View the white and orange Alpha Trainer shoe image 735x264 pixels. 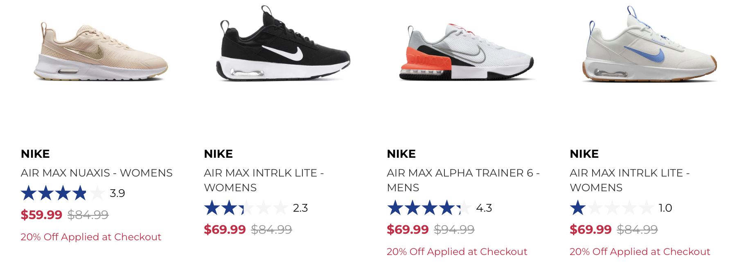point(466,53)
